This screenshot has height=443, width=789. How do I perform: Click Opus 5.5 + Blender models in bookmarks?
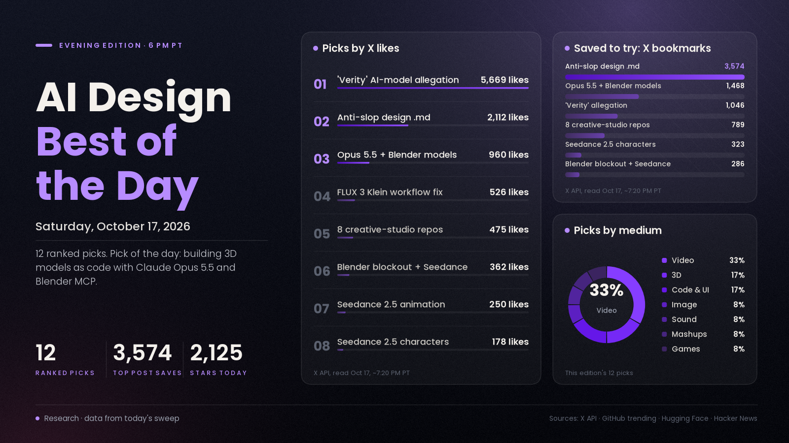(x=613, y=86)
